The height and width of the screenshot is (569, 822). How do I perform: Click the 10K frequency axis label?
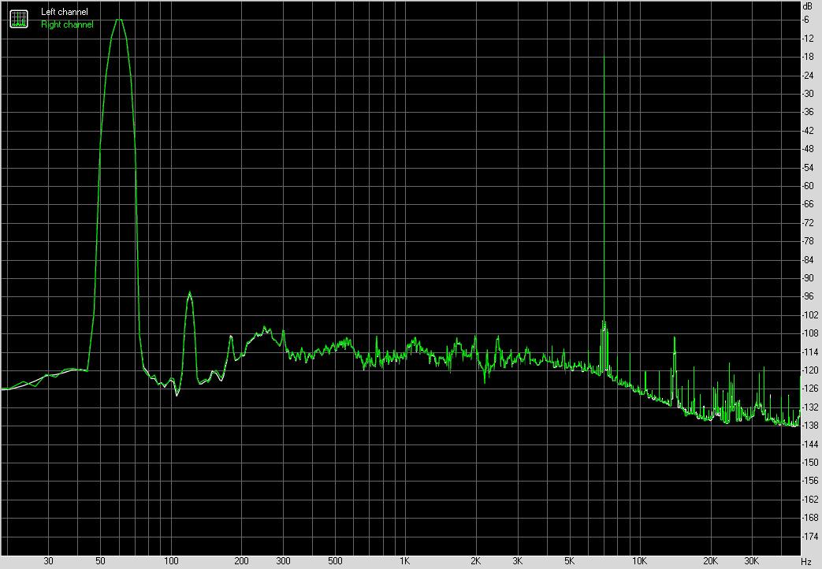pyautogui.click(x=639, y=561)
